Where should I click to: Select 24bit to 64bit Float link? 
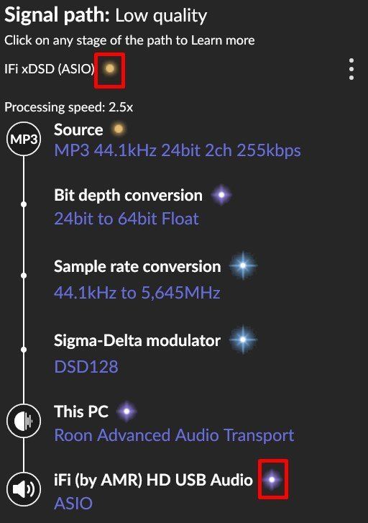click(x=126, y=219)
